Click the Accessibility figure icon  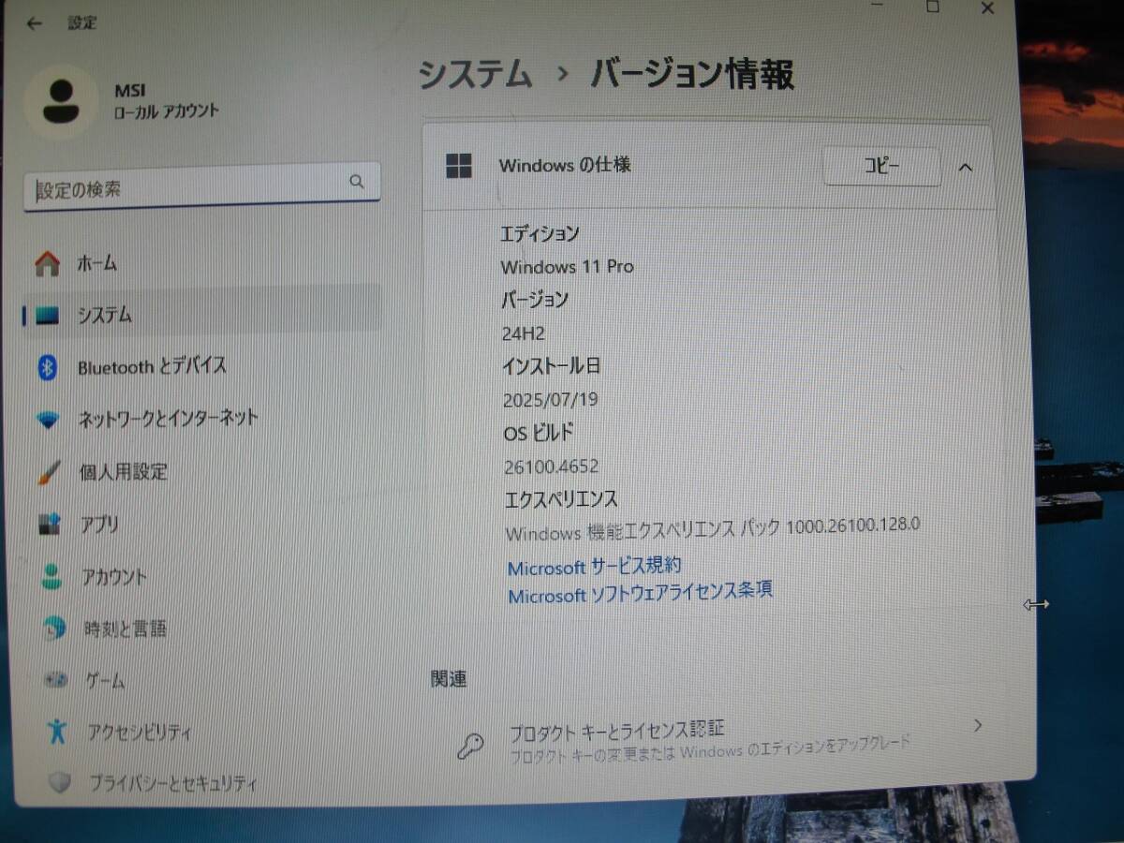[x=58, y=730]
